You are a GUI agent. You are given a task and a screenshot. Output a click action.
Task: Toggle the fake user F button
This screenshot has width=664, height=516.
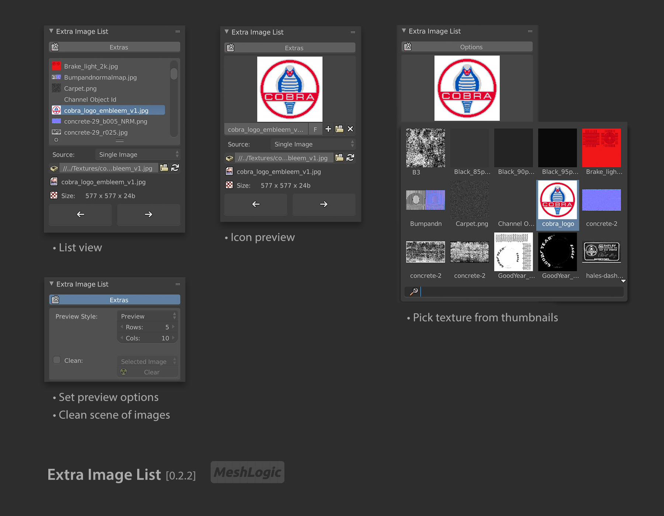[315, 129]
